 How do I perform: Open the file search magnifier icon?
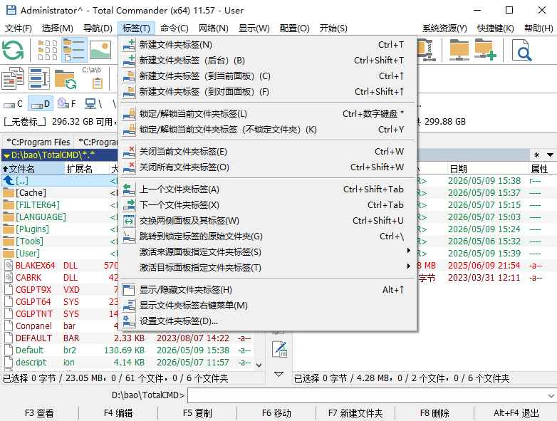[x=521, y=50]
